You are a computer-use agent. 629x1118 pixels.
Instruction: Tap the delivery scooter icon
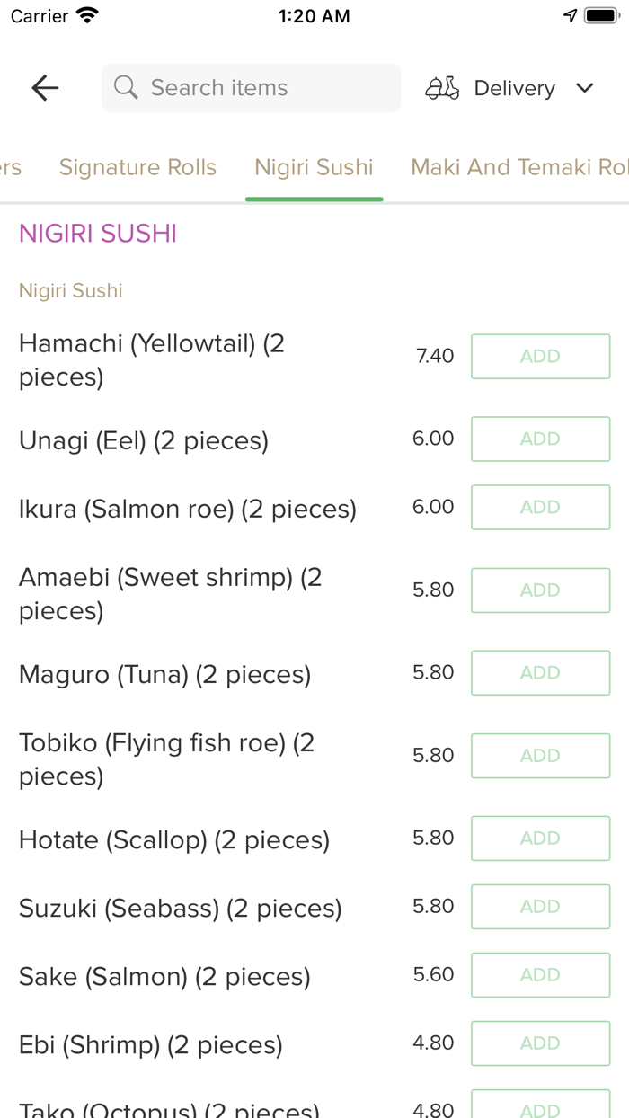[441, 87]
